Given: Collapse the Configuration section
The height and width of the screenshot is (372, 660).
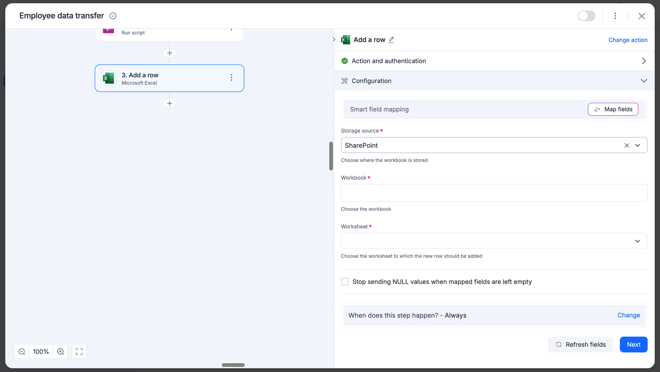Looking at the screenshot, I should pos(643,81).
